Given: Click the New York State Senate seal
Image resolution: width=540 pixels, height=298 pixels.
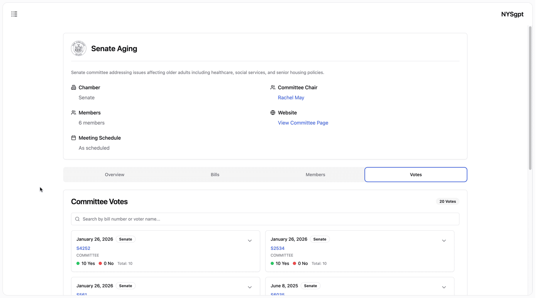Looking at the screenshot, I should pyautogui.click(x=79, y=49).
